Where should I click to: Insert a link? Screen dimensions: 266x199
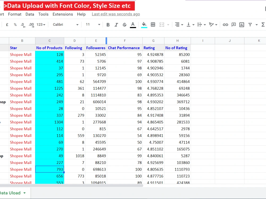pos(225,24)
